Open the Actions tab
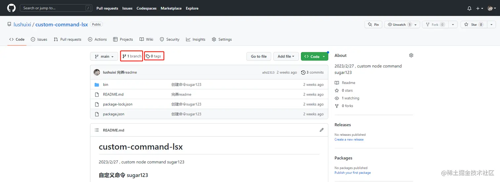The width and height of the screenshot is (500, 182). (x=97, y=39)
